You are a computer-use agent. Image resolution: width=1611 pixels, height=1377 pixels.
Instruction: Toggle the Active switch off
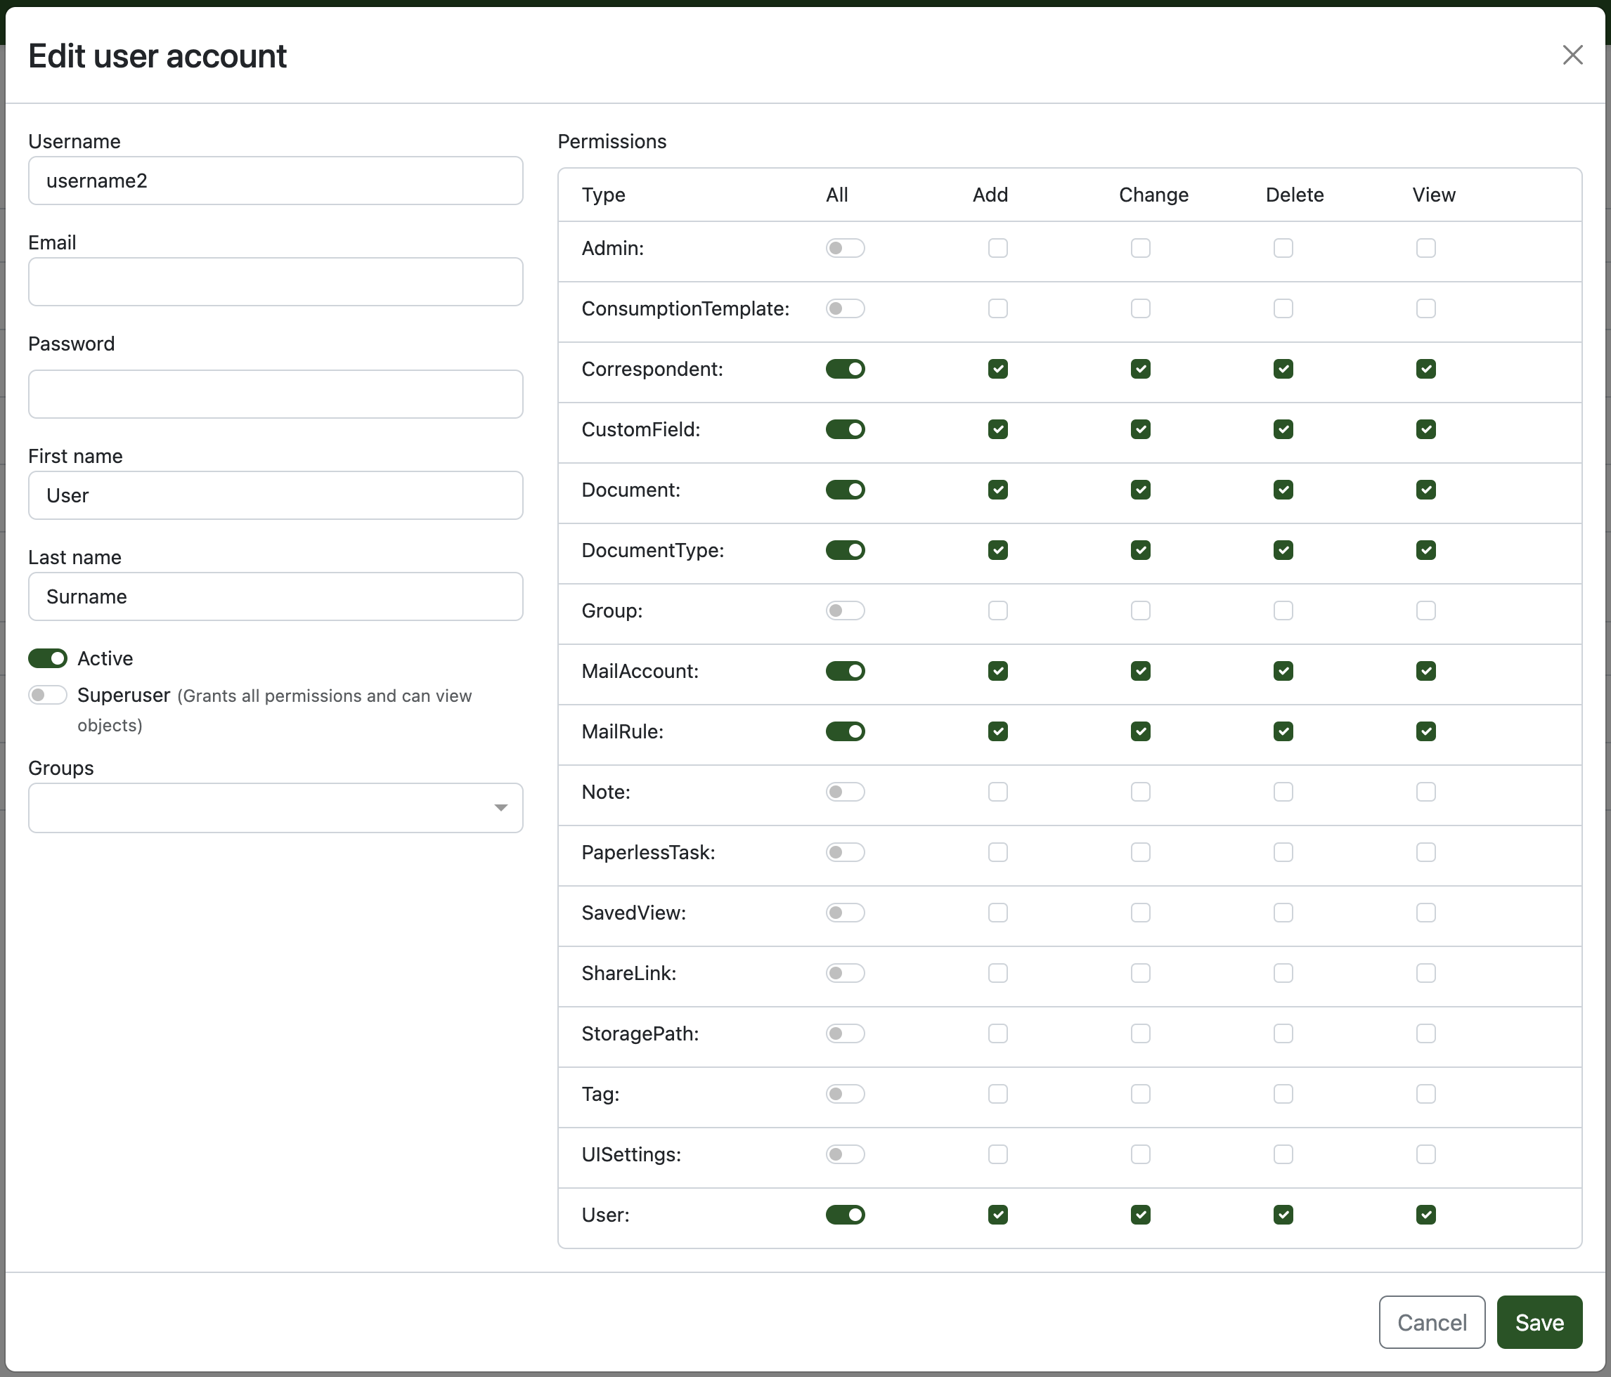(48, 658)
